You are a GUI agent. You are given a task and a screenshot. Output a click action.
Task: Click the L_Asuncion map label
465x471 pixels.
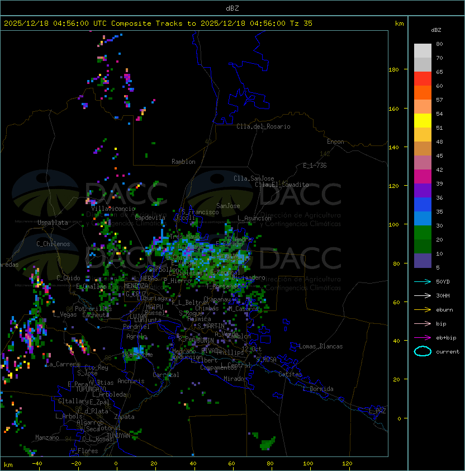pos(254,218)
